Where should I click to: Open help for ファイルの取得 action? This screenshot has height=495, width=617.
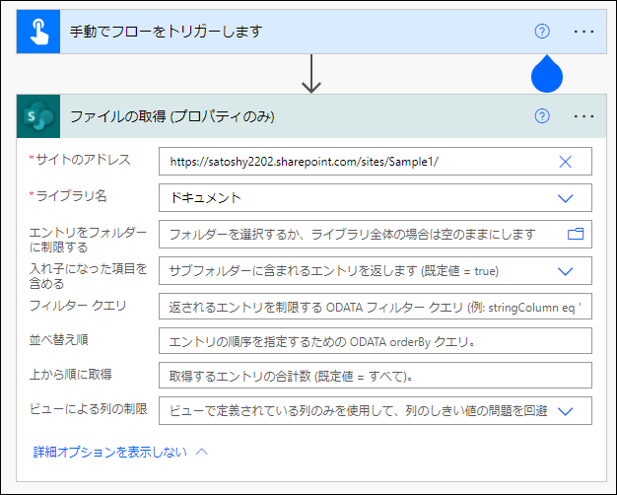click(x=542, y=116)
